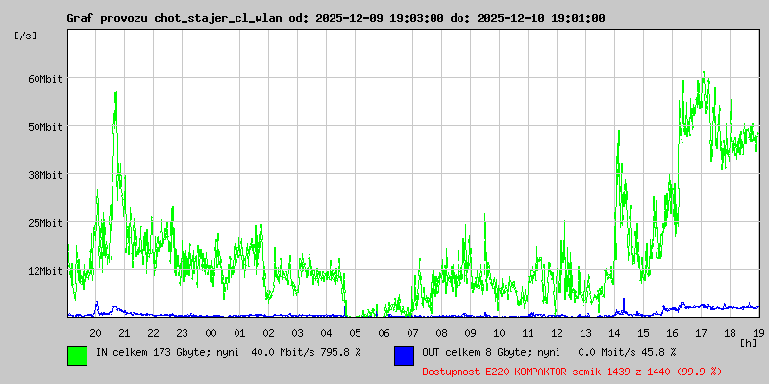Click the green IN legend color swatch

[78, 355]
